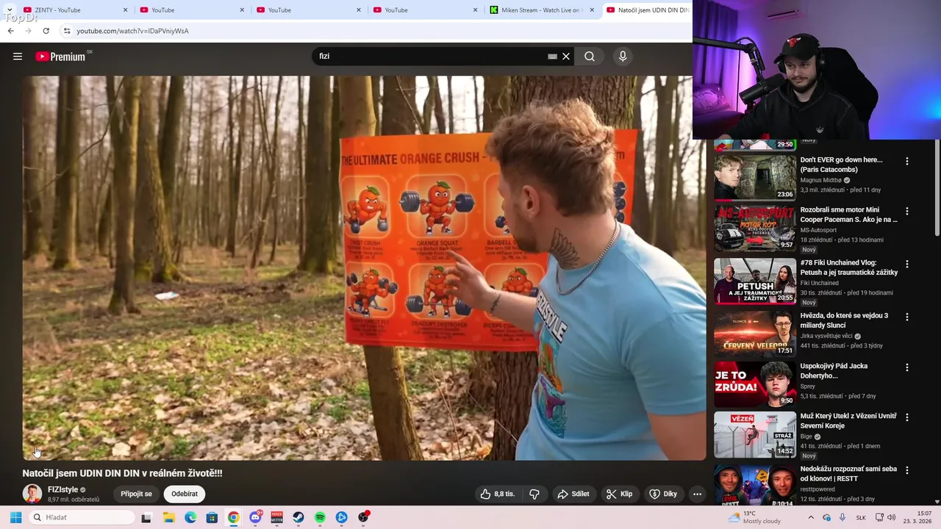Open 'Uspokojivý Pád Jacka Dohertyho' title
This screenshot has height=529, width=941.
[x=834, y=370]
